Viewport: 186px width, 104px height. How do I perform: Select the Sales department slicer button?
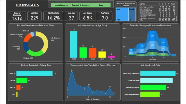pyautogui.click(x=101, y=5)
